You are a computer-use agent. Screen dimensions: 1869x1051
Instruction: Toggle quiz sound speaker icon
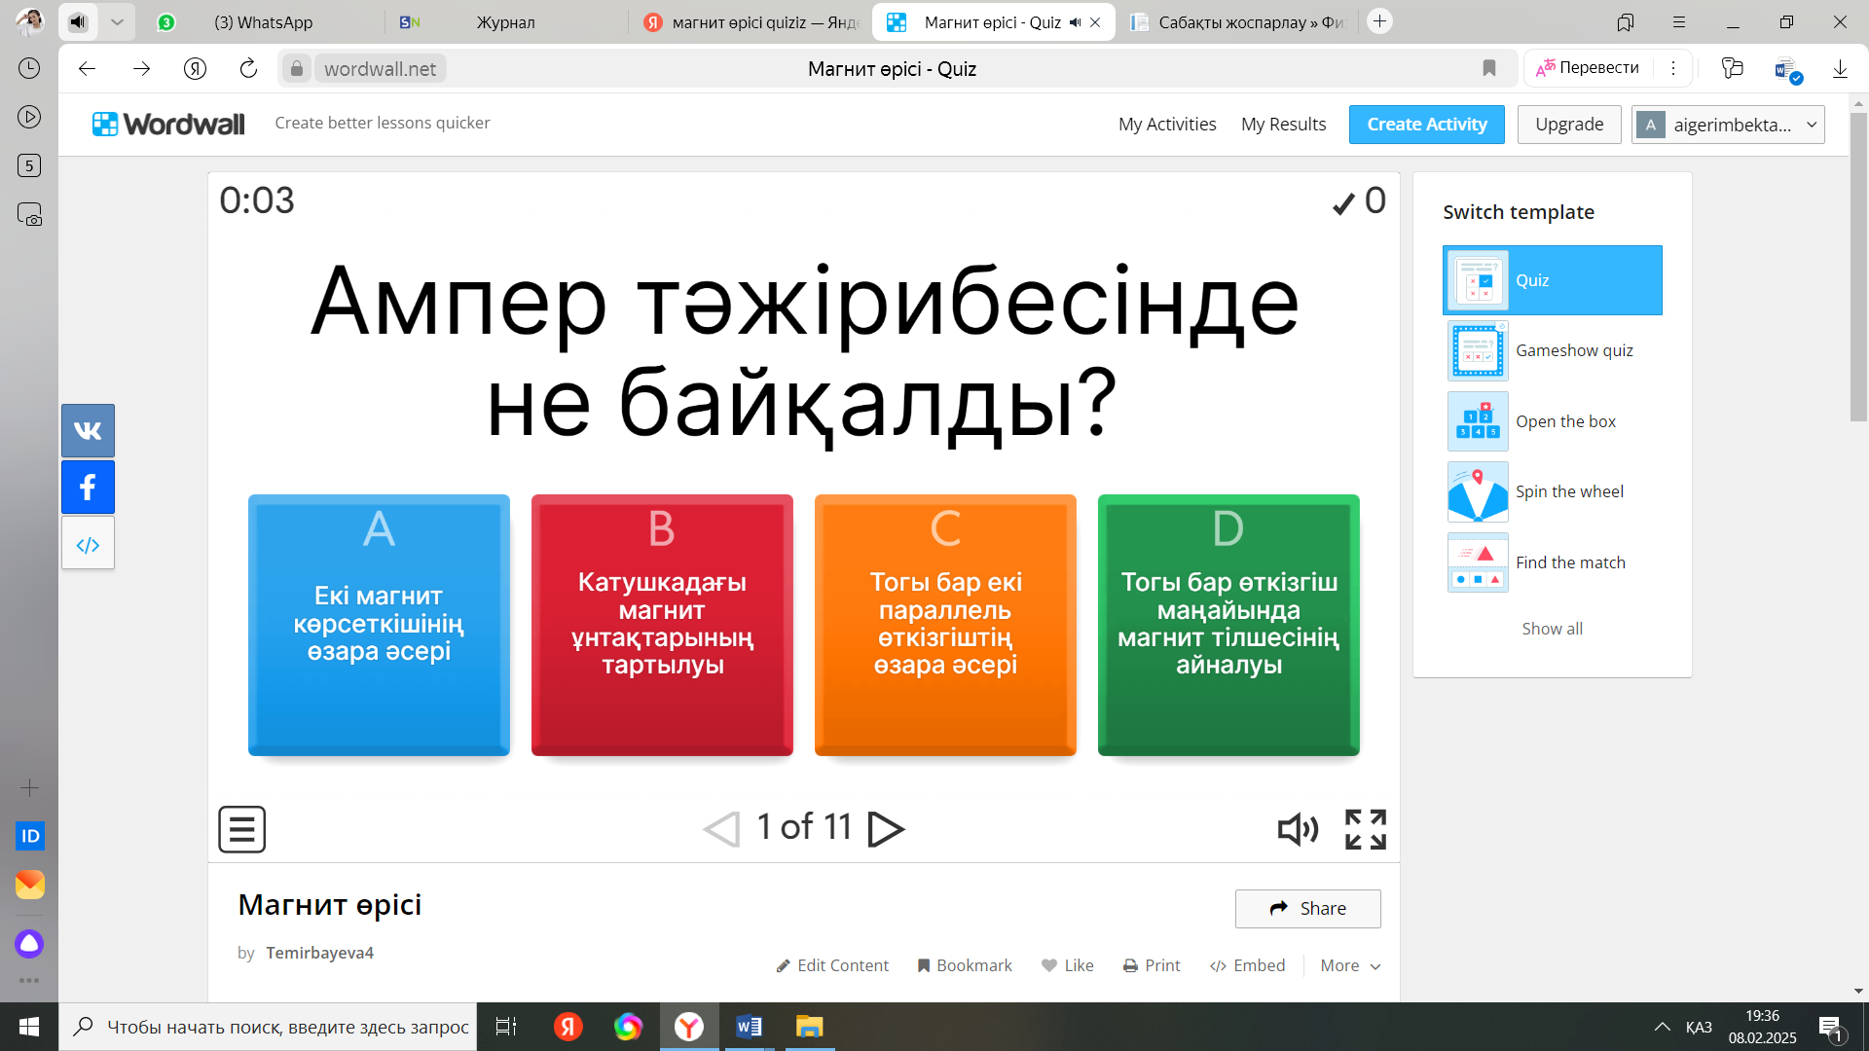pyautogui.click(x=1298, y=829)
